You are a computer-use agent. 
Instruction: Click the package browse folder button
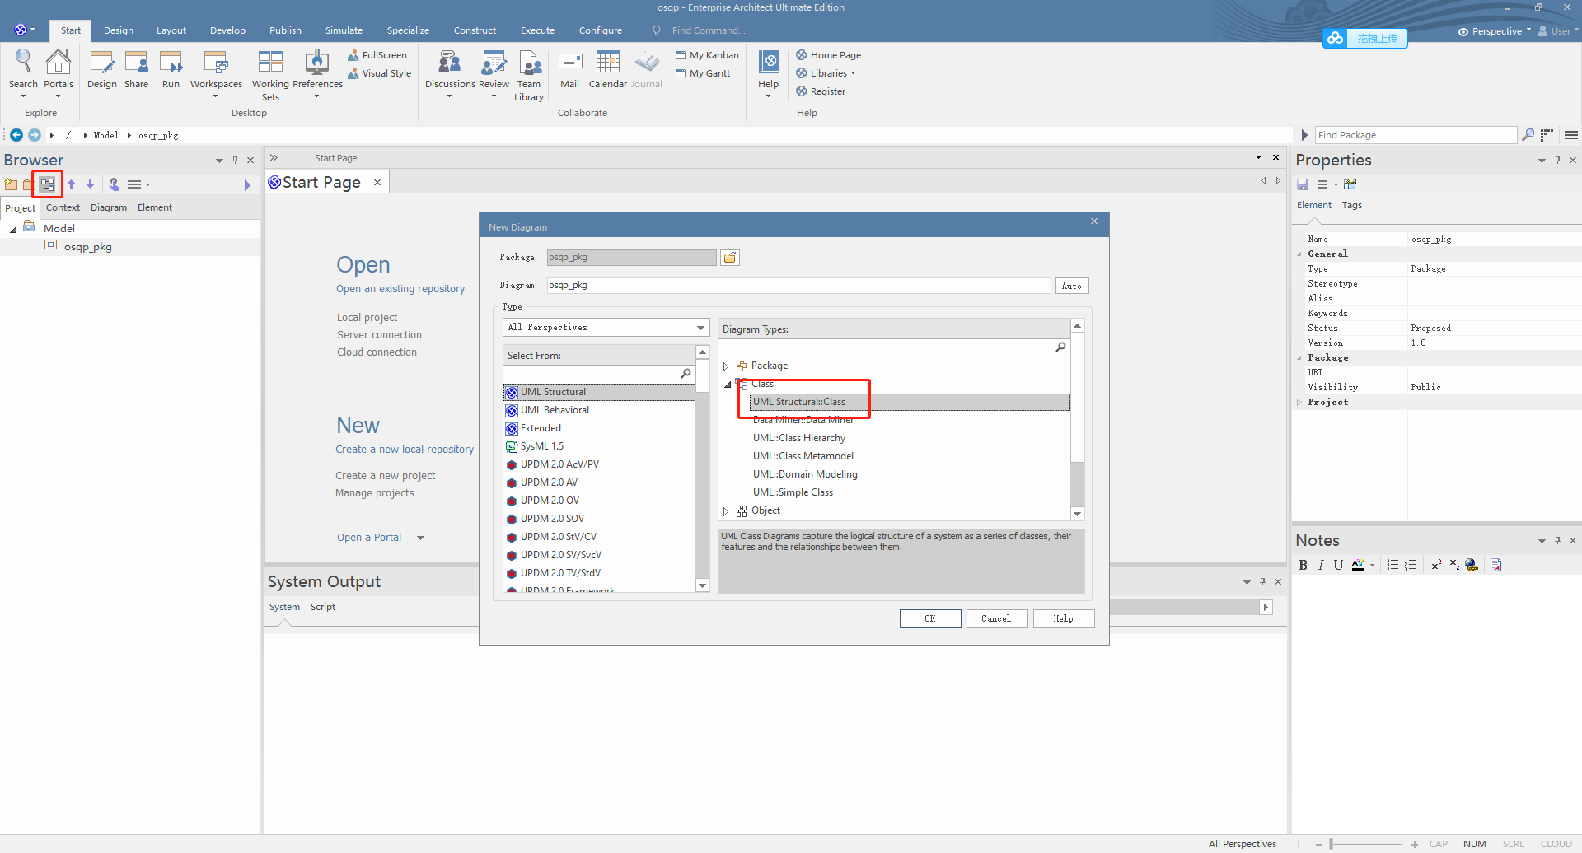(x=730, y=258)
